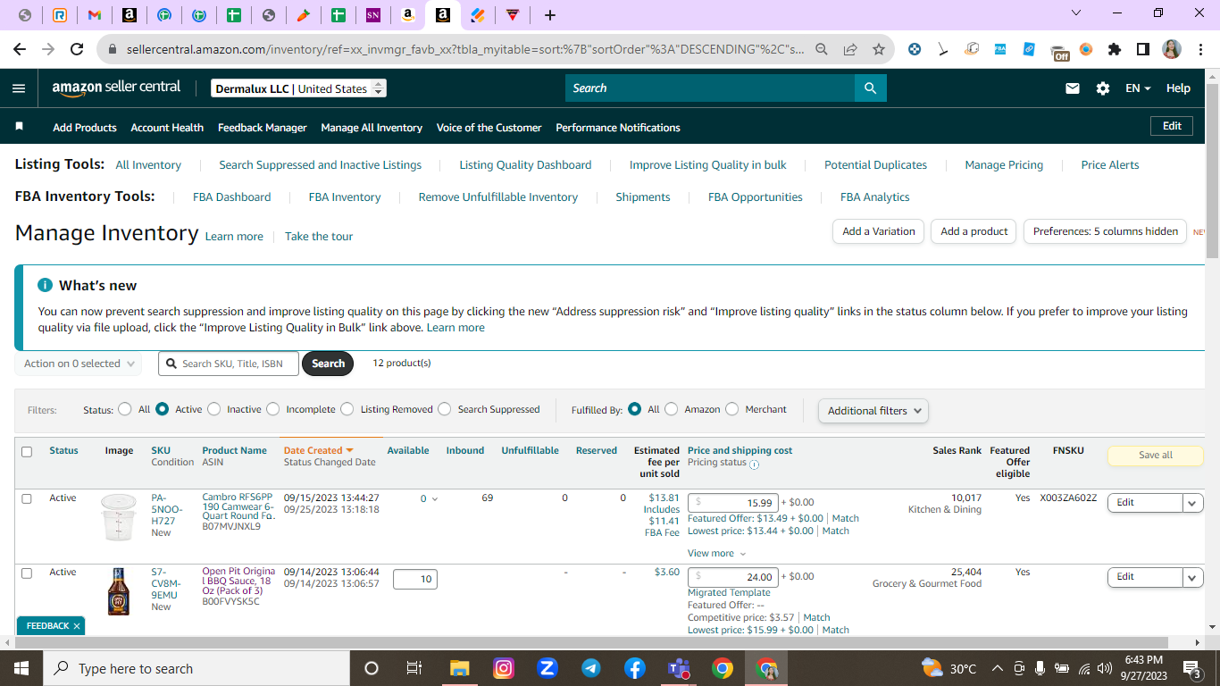1220x686 pixels.
Task: Open Telegram from the taskbar
Action: (591, 668)
